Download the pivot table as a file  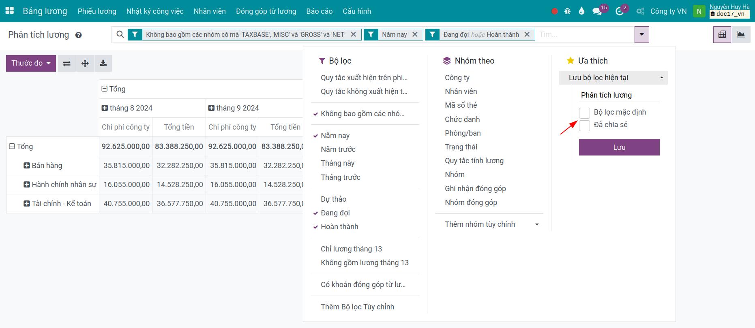click(103, 64)
